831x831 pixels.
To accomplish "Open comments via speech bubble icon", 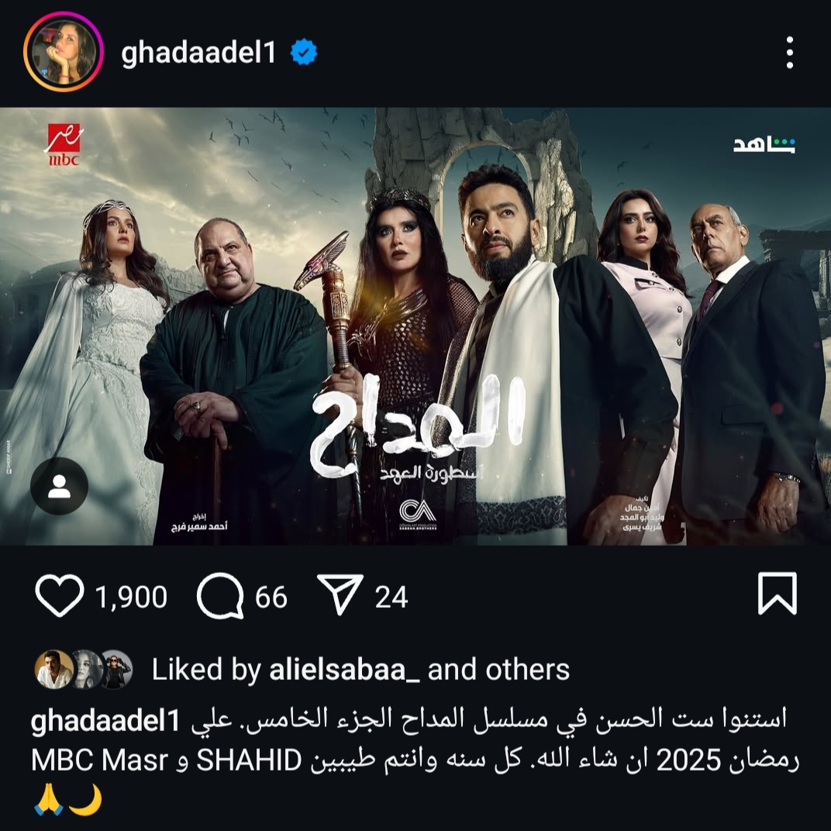I will click(220, 595).
